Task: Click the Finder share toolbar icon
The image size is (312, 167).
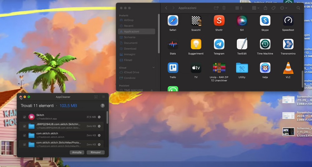Action: [266, 8]
